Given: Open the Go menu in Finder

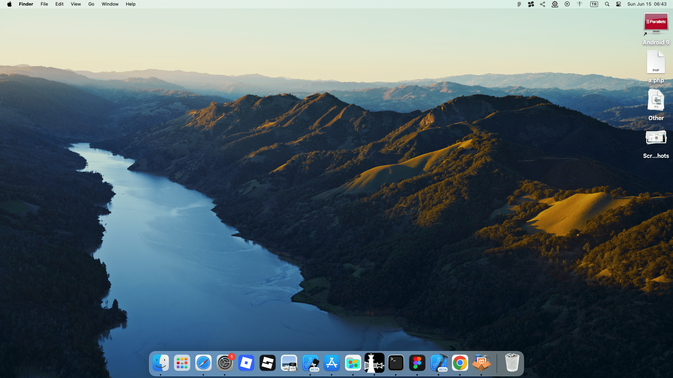Looking at the screenshot, I should [x=91, y=4].
